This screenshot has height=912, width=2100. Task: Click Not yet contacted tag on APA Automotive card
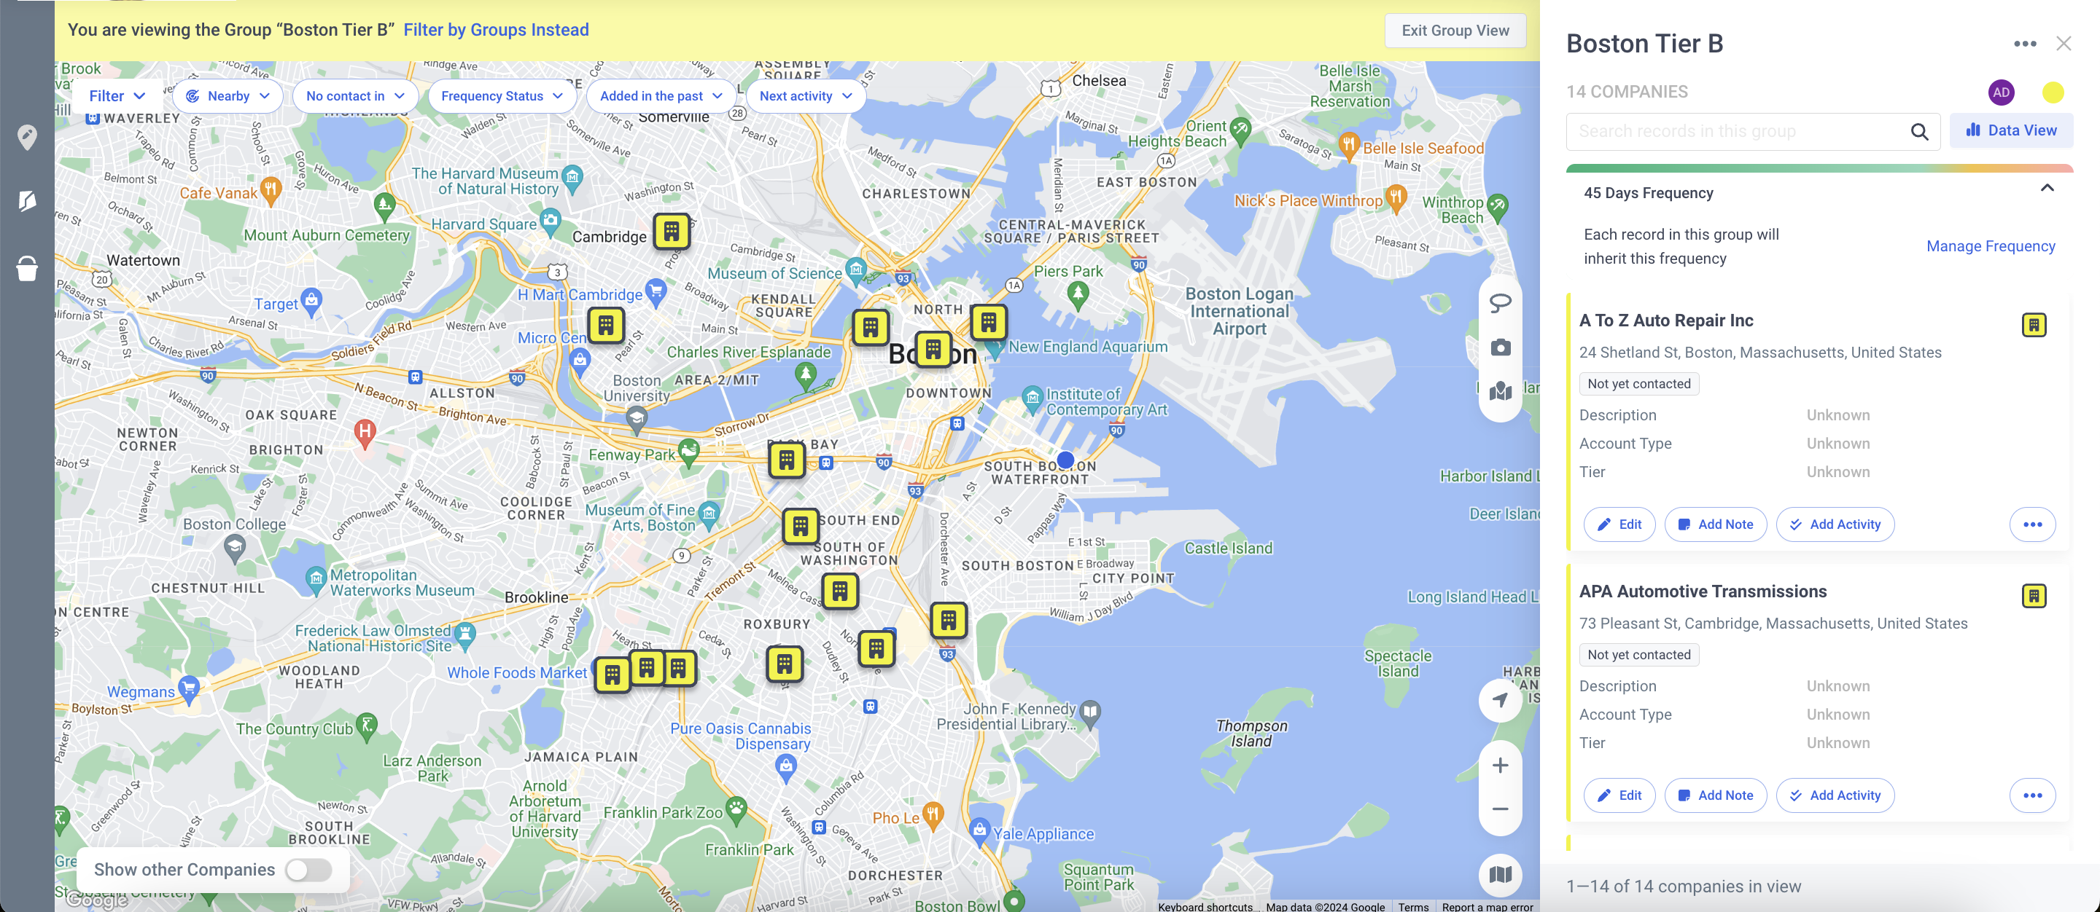pos(1638,656)
